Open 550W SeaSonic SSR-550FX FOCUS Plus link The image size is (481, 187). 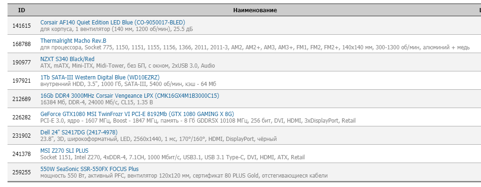[x=89, y=169]
